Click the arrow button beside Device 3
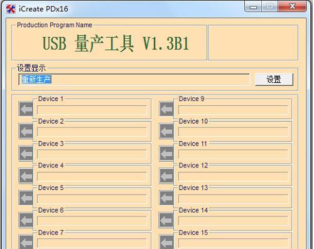Image resolution: width=314 pixels, height=249 pixels. point(26,153)
